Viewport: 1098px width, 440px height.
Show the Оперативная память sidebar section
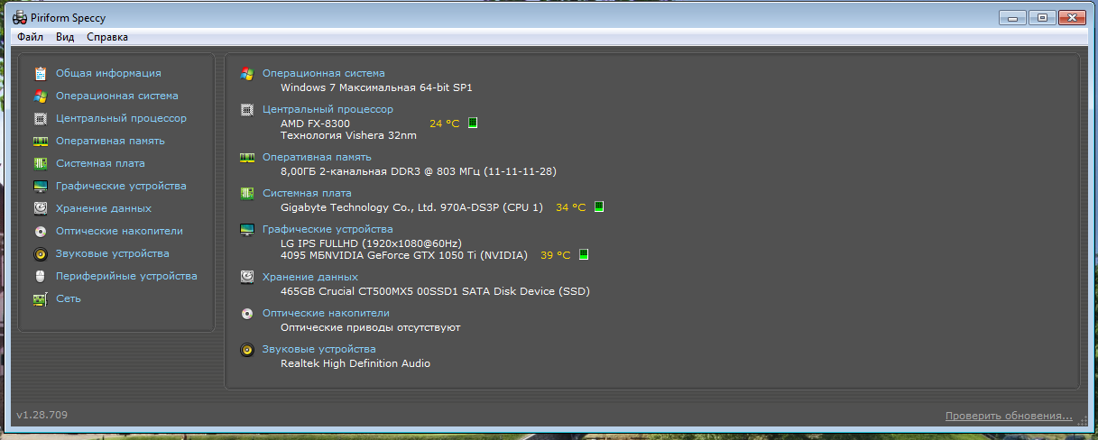tap(110, 141)
